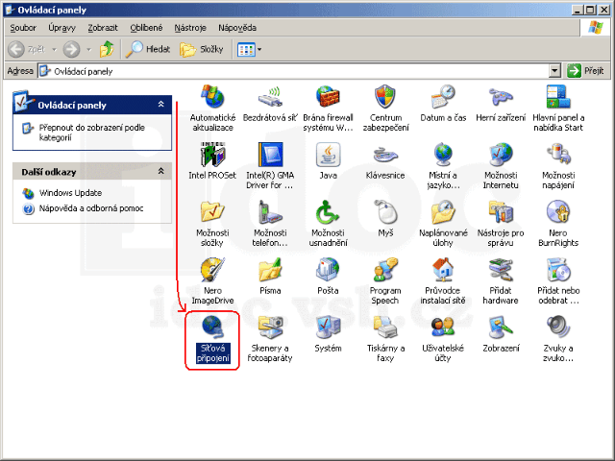Click into the Adresa address field

(x=294, y=71)
